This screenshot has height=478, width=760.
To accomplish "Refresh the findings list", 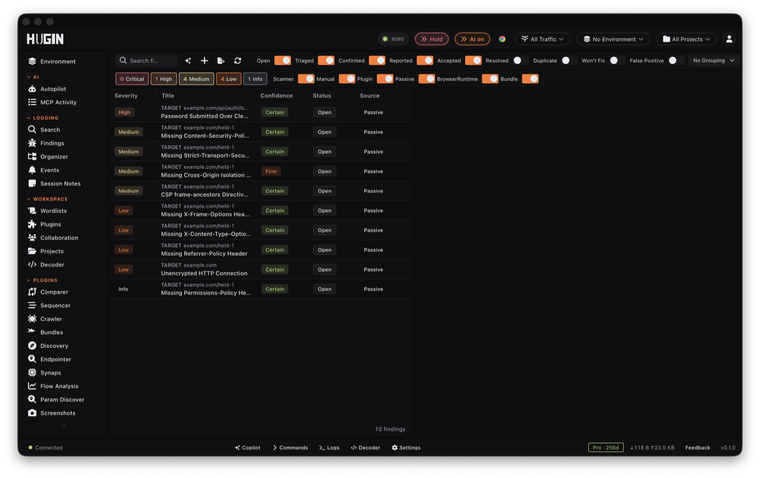I will (x=237, y=61).
